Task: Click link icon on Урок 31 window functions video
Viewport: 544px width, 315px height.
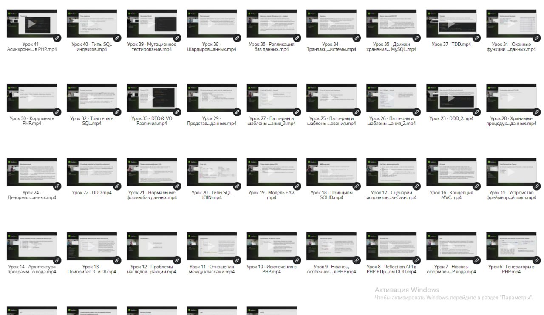Action: [536, 38]
